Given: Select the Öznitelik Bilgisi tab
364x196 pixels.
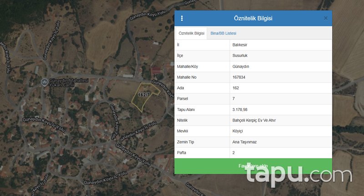Looking at the screenshot, I should [x=191, y=33].
